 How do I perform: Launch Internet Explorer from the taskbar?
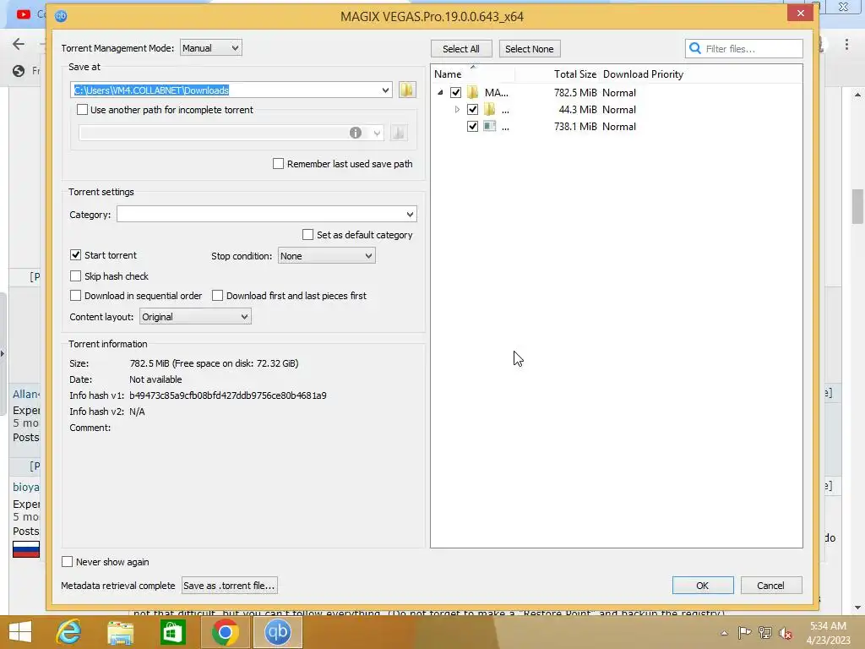68,631
